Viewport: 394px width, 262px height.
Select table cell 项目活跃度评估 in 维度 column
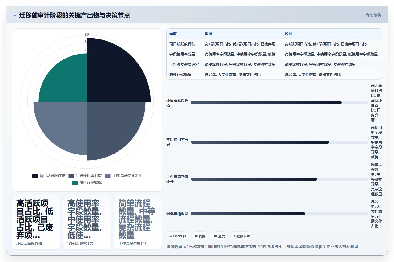point(184,44)
